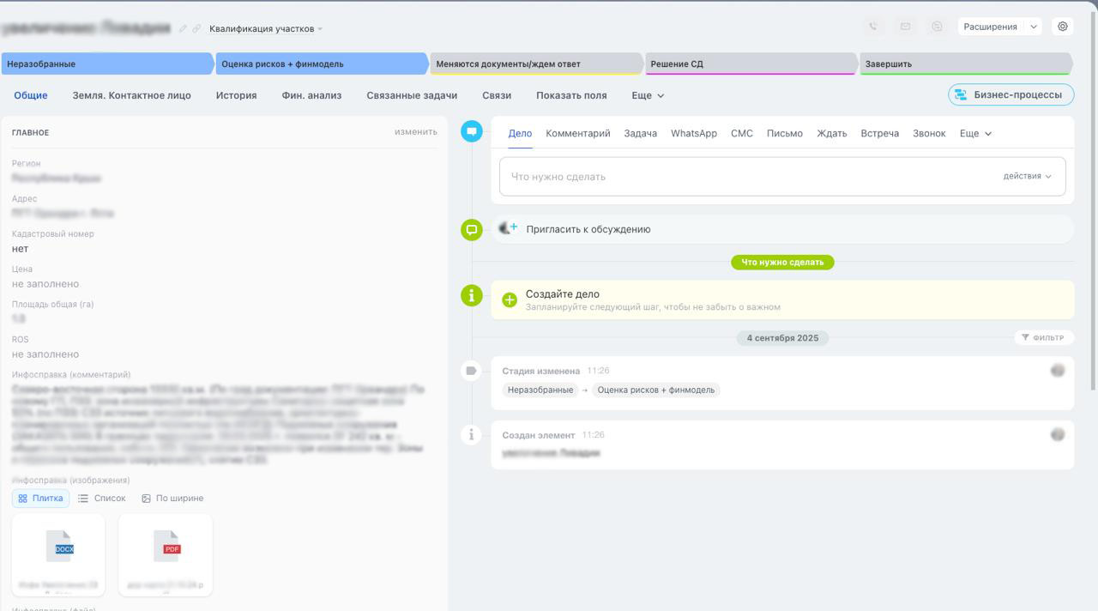Click the Бизнес-процессы button
This screenshot has height=611, width=1098.
tap(1011, 94)
